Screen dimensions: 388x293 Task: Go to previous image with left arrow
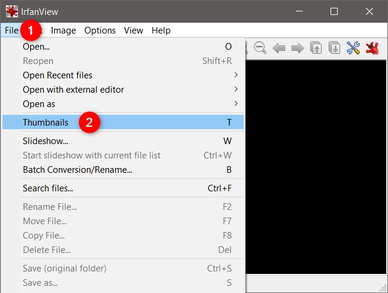pos(278,48)
